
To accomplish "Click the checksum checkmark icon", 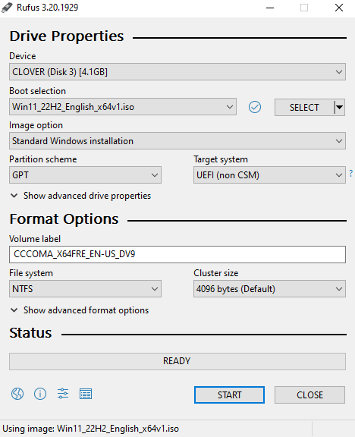I will tap(255, 107).
